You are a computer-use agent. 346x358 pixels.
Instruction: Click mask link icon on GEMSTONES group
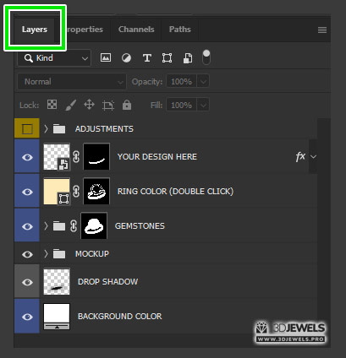point(74,226)
